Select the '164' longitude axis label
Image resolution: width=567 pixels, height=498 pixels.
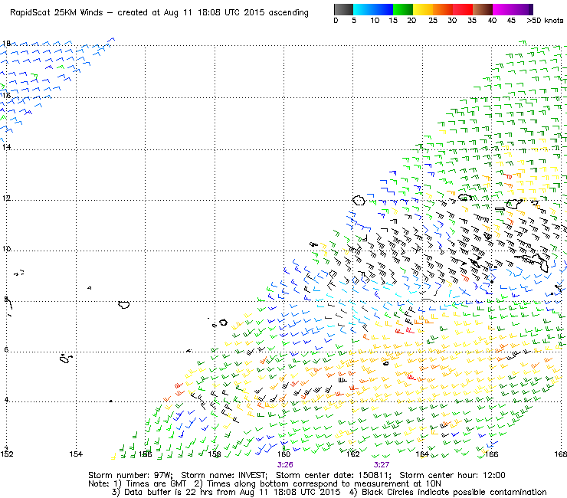click(422, 454)
